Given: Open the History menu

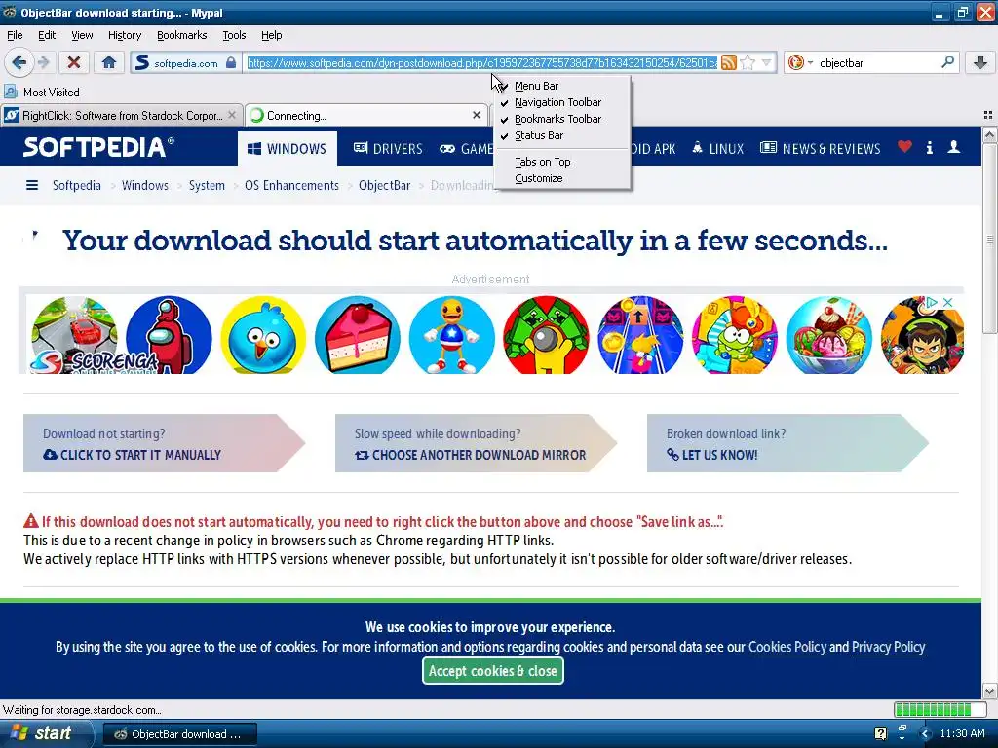Looking at the screenshot, I should click(125, 35).
